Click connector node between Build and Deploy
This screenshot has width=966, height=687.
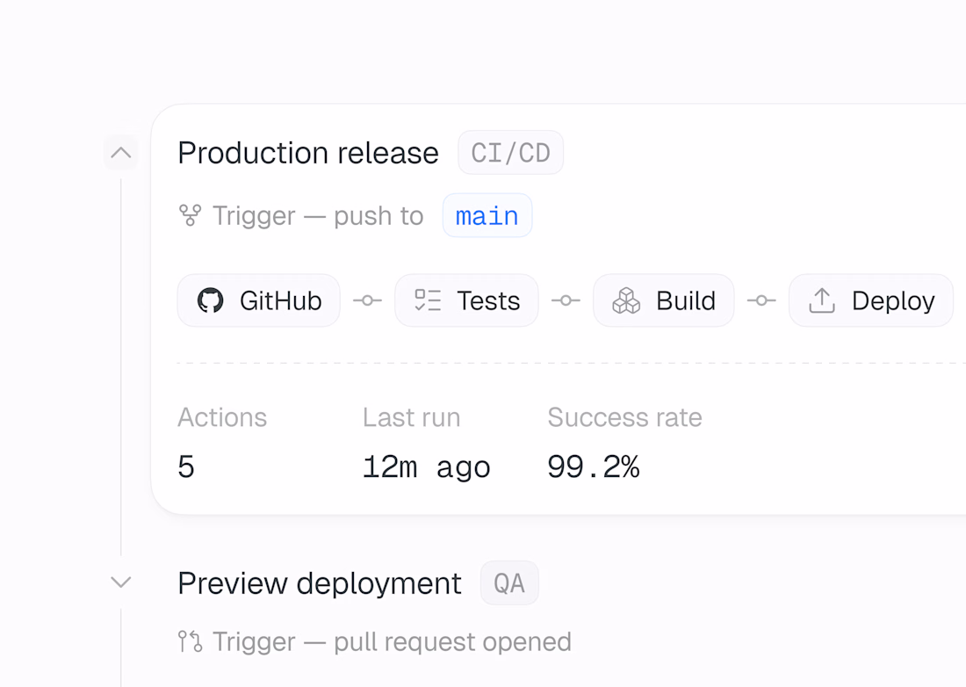[x=761, y=300]
